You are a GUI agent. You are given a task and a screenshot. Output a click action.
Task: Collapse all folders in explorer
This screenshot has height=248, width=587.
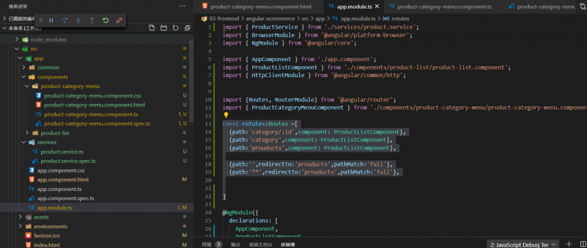click(x=187, y=28)
